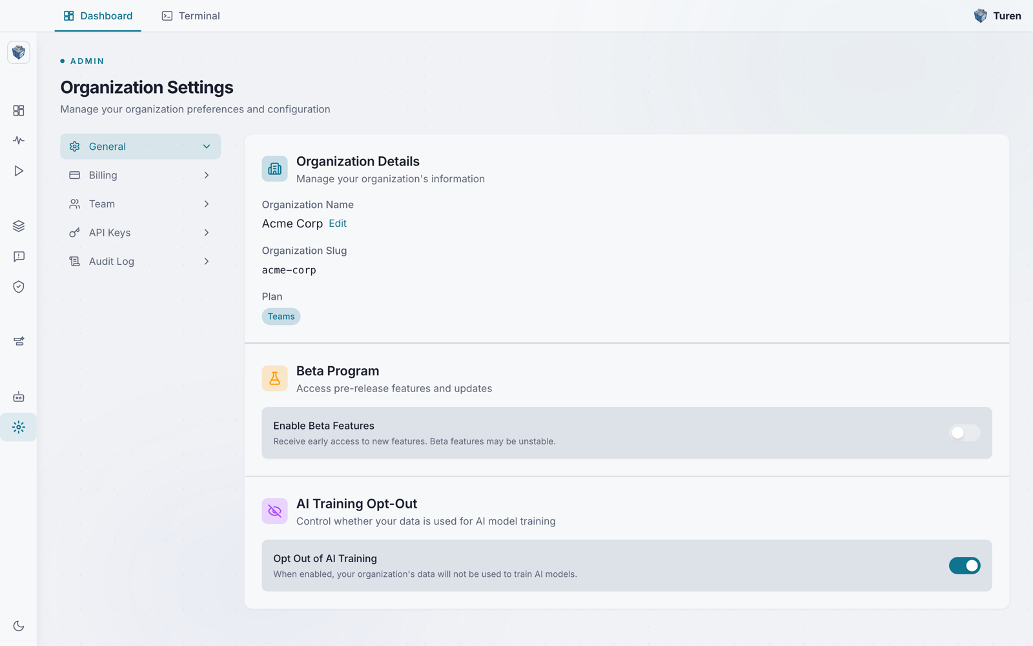Screen dimensions: 1033x646
Task: Click the API Keys key icon
Action: [75, 233]
